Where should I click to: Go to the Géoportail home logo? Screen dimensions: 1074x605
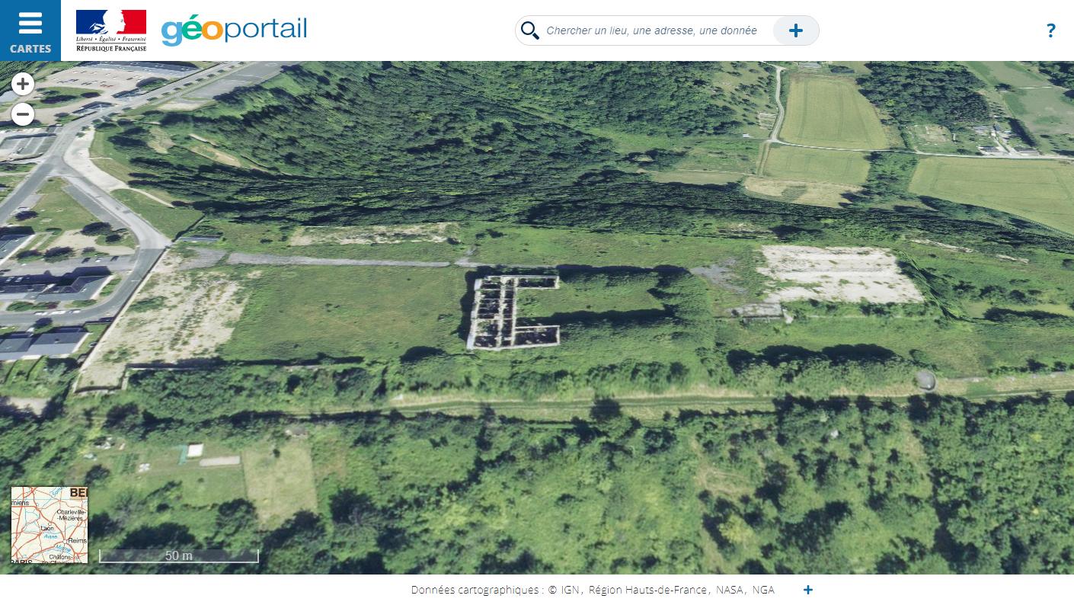click(x=234, y=30)
